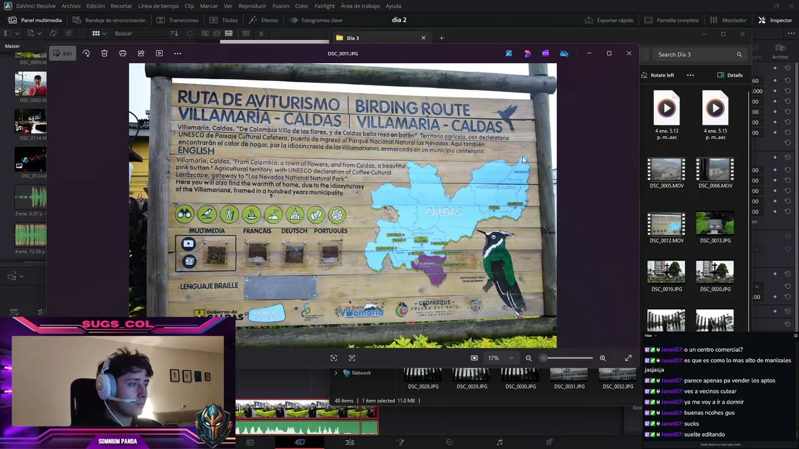Screen dimensions: 799x449
Task: Open the Reproducir menu
Action: point(252,6)
